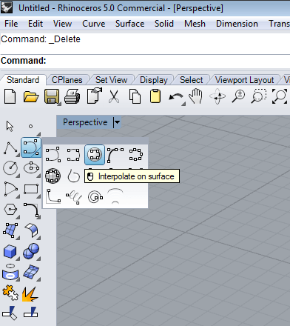The width and height of the screenshot is (290, 326).
Task: Click the New file icon
Action: pyautogui.click(x=10, y=96)
